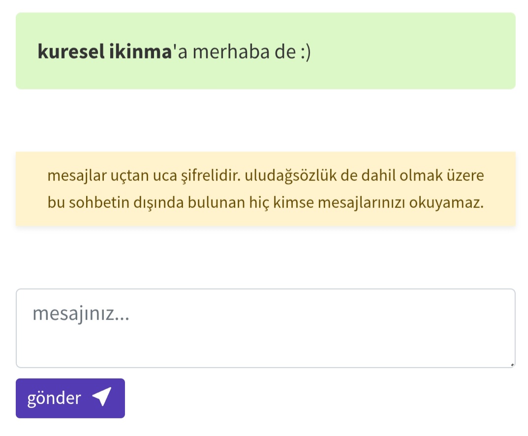Click the :) smiley in the greeting
The image size is (528, 436).
pyautogui.click(x=305, y=52)
